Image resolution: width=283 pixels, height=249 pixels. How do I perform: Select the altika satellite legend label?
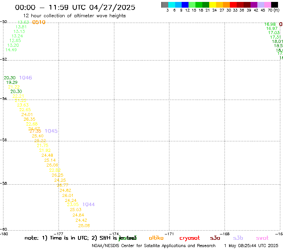[x=156, y=238]
